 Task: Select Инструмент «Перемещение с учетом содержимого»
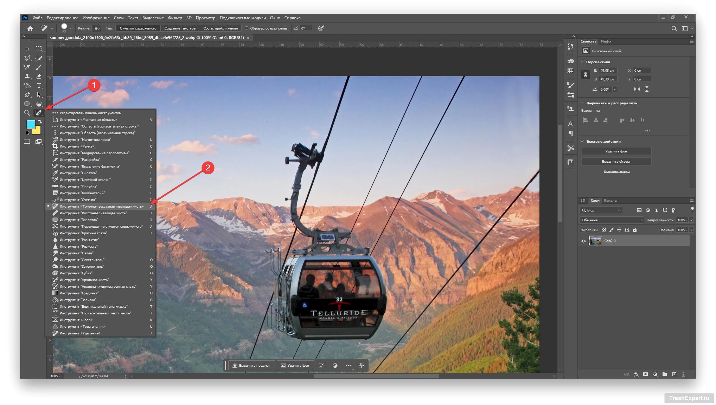(x=101, y=226)
